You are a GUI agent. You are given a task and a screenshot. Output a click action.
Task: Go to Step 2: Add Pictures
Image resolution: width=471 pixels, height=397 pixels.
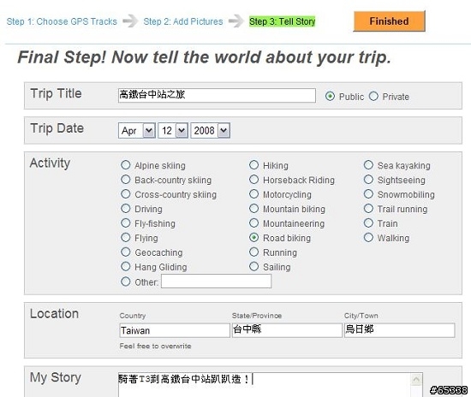pos(183,21)
